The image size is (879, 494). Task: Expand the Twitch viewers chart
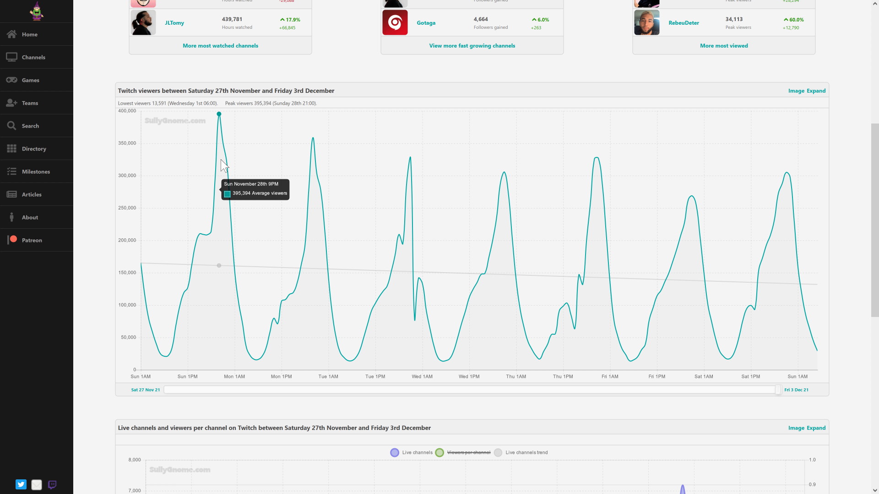point(816,91)
